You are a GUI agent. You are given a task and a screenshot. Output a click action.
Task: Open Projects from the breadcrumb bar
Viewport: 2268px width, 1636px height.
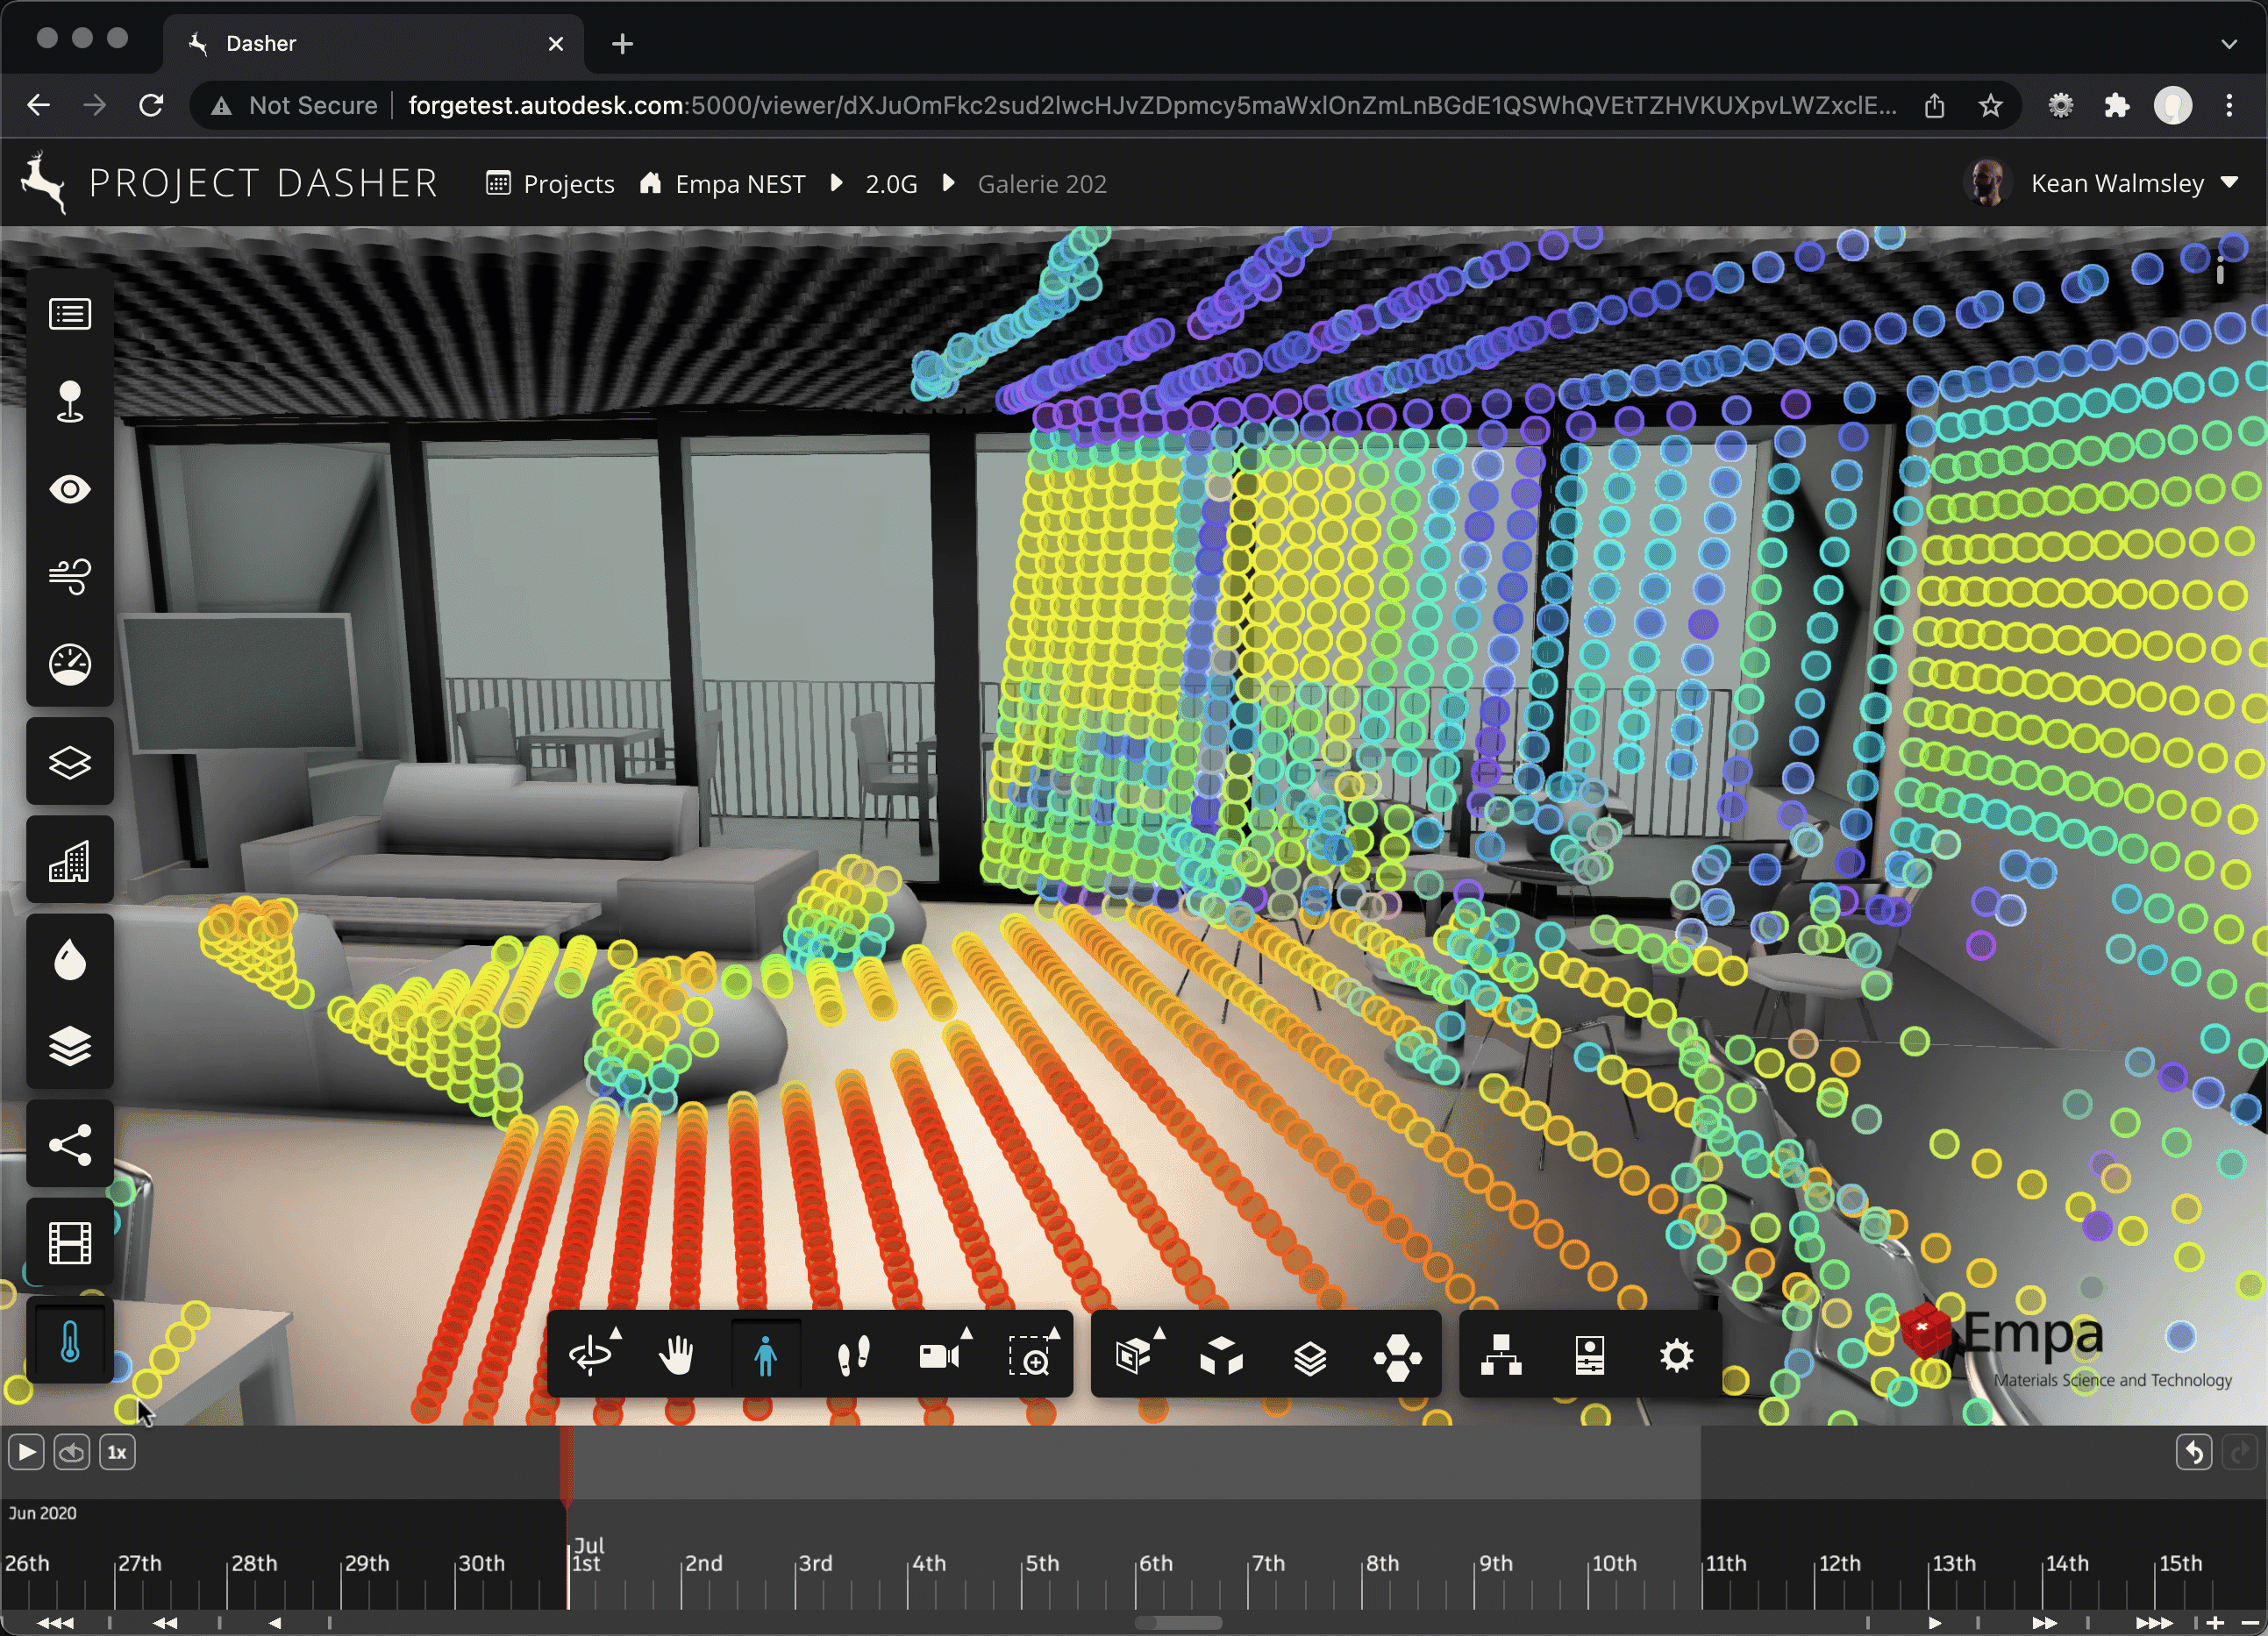click(568, 183)
